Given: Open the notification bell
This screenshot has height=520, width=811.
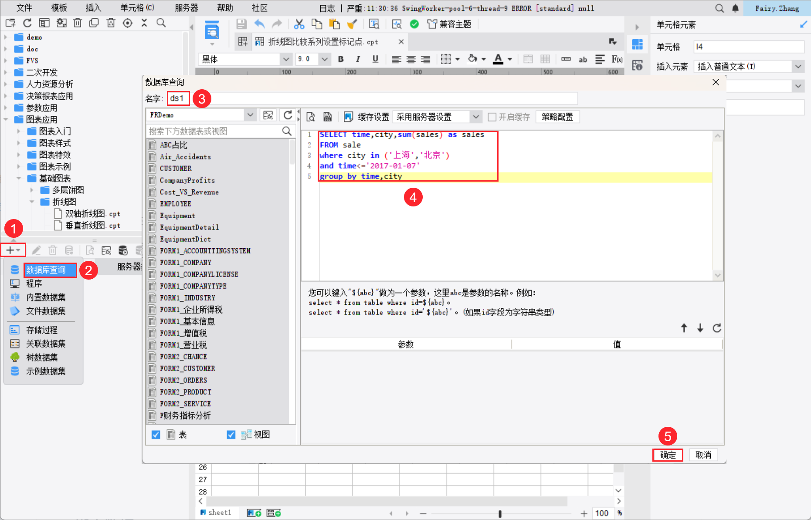Looking at the screenshot, I should (x=736, y=8).
